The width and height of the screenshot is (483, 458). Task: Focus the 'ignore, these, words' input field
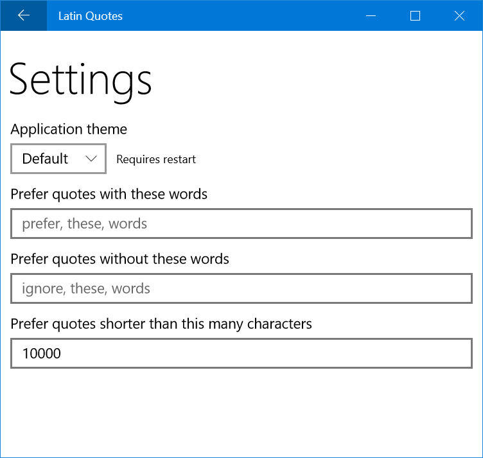241,288
